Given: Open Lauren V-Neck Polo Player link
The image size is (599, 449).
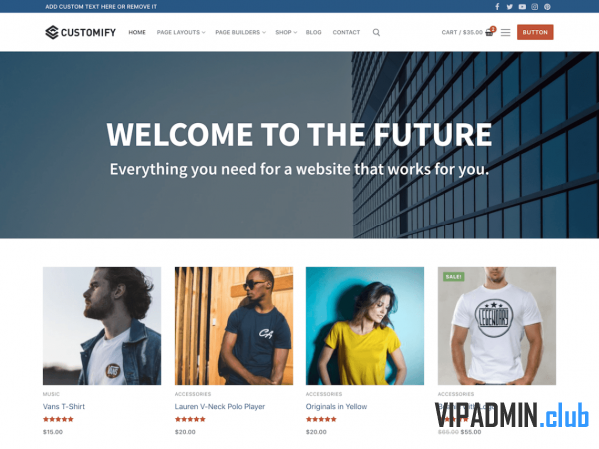Looking at the screenshot, I should pyautogui.click(x=220, y=407).
